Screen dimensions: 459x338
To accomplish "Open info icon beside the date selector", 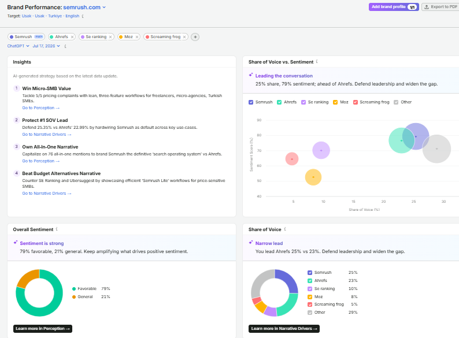I will (65, 46).
